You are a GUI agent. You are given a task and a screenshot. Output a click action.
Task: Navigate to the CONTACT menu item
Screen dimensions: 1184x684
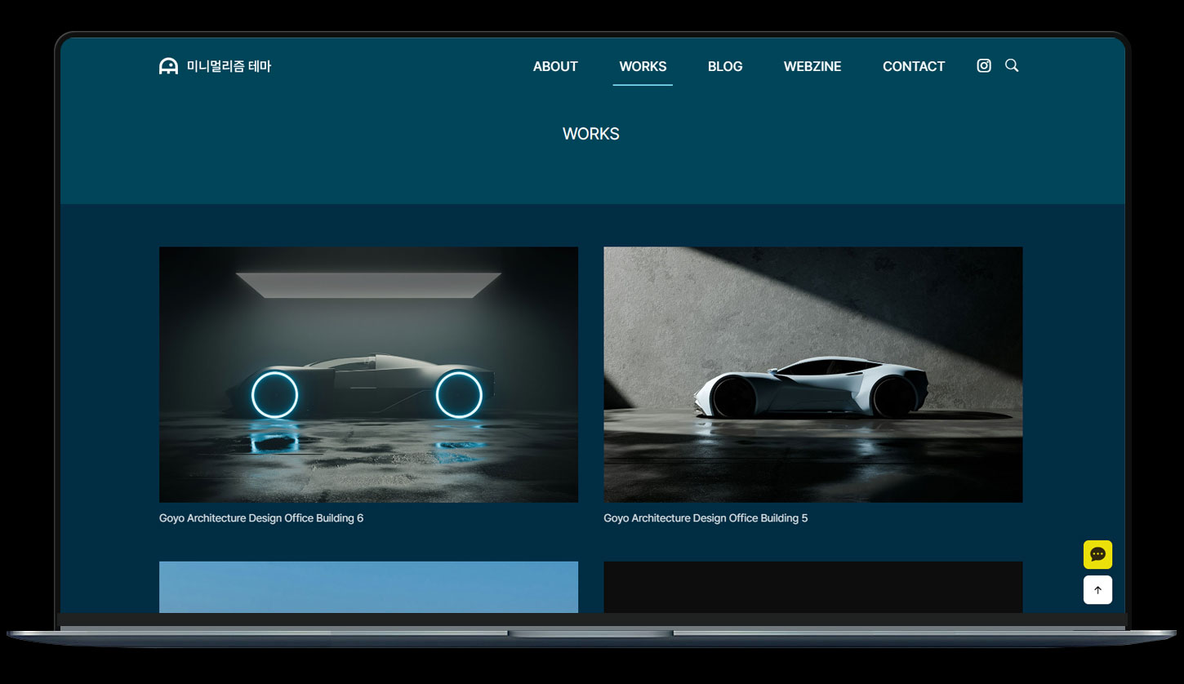(x=914, y=67)
